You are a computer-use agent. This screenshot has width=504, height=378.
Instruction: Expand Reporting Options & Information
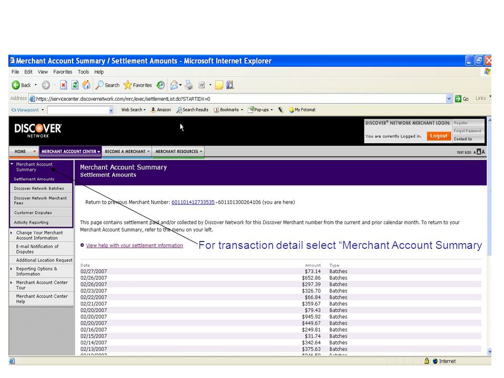(x=12, y=269)
